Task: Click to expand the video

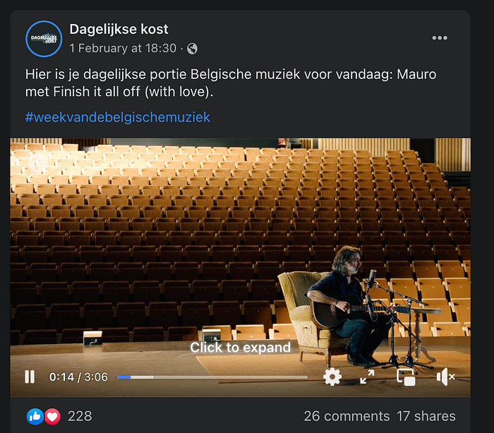Action: [241, 348]
